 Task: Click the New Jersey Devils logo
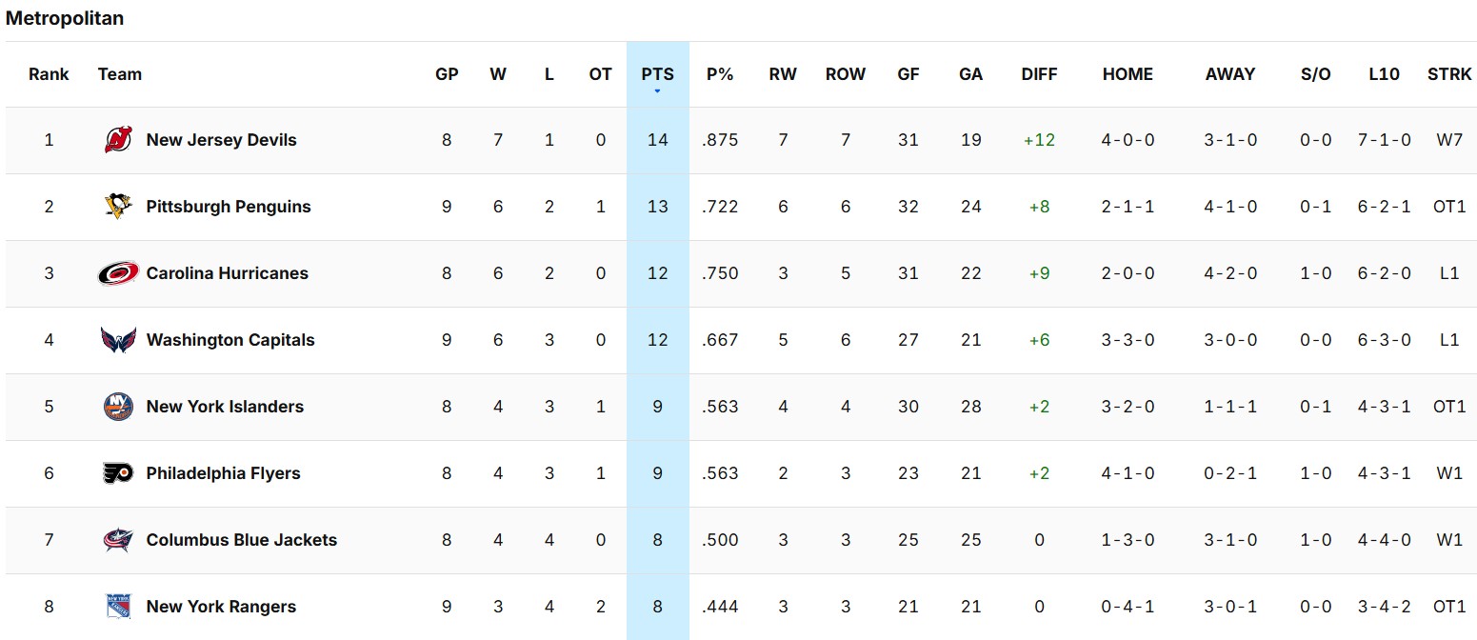click(x=118, y=140)
